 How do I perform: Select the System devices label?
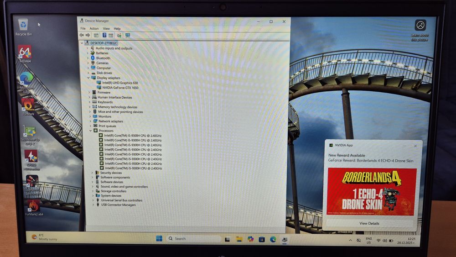coord(111,196)
